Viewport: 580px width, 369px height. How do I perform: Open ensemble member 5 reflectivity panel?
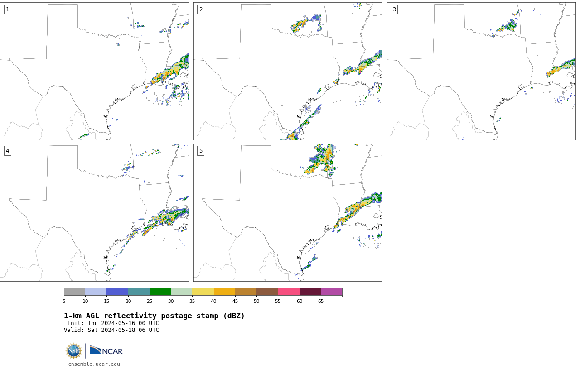pyautogui.click(x=288, y=212)
